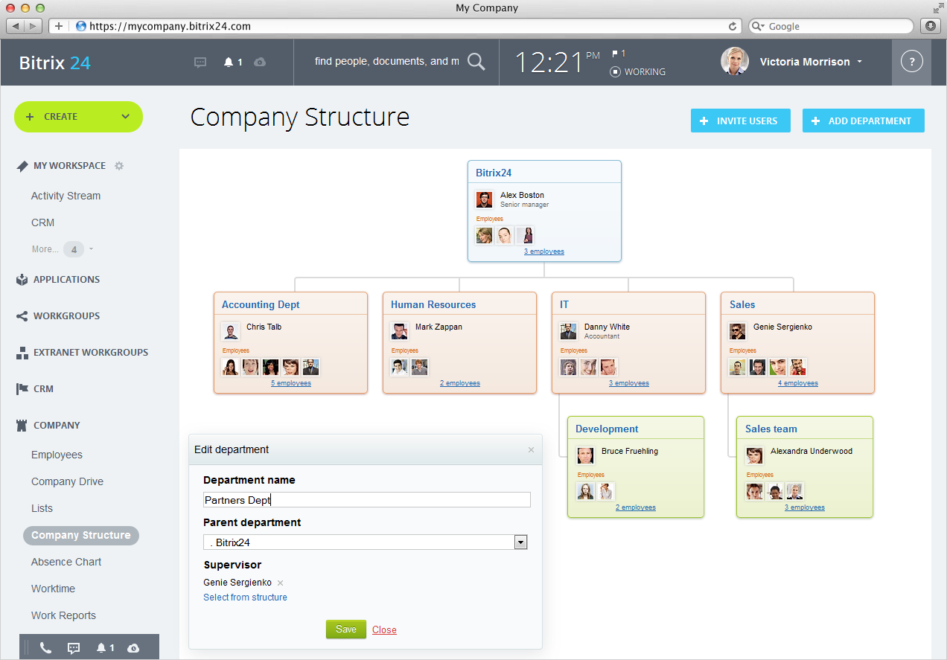Go to Absence Chart in sidebar

point(66,562)
